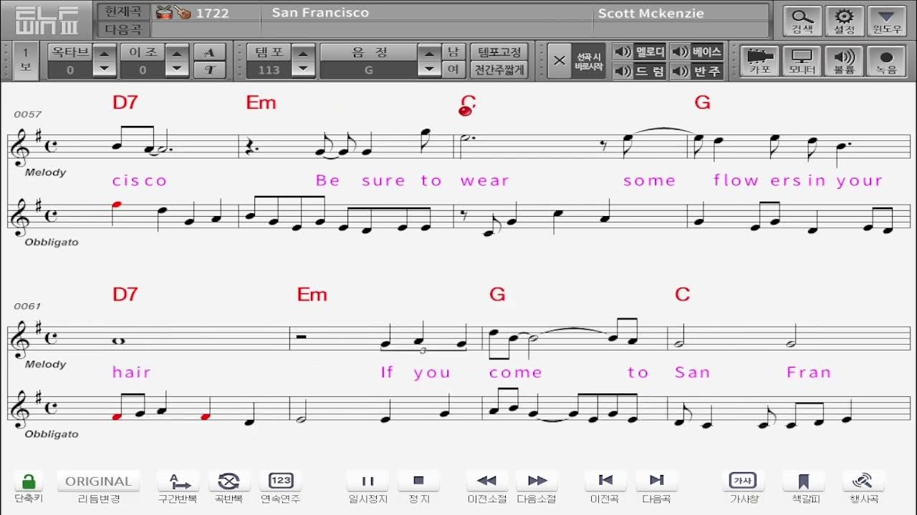This screenshot has height=515, width=917.
Task: Lower the key (음정) with down arrow
Action: tap(429, 69)
